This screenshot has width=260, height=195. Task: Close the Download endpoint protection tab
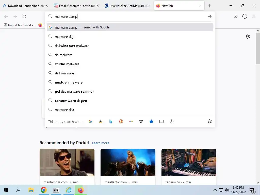47,6
